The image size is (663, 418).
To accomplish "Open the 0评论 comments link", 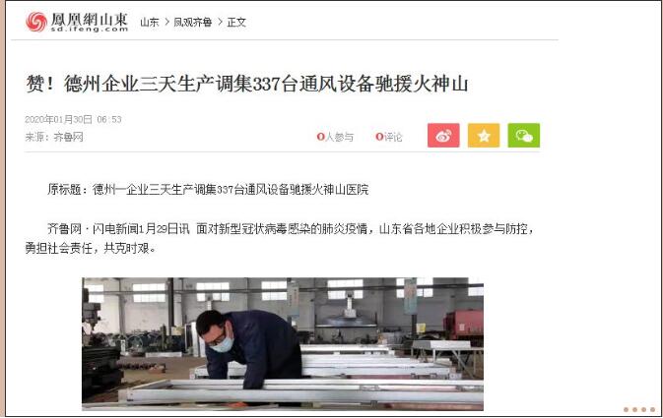I will pyautogui.click(x=388, y=137).
